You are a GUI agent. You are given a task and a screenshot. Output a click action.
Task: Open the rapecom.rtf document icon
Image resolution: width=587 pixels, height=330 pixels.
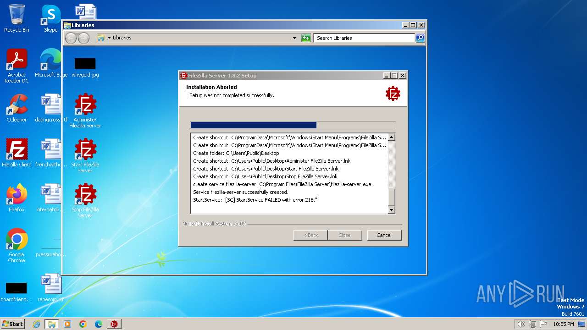click(51, 288)
